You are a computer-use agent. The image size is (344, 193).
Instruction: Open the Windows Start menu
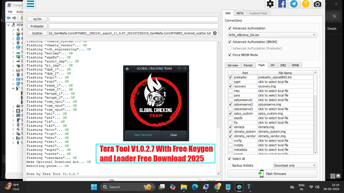tap(94, 187)
